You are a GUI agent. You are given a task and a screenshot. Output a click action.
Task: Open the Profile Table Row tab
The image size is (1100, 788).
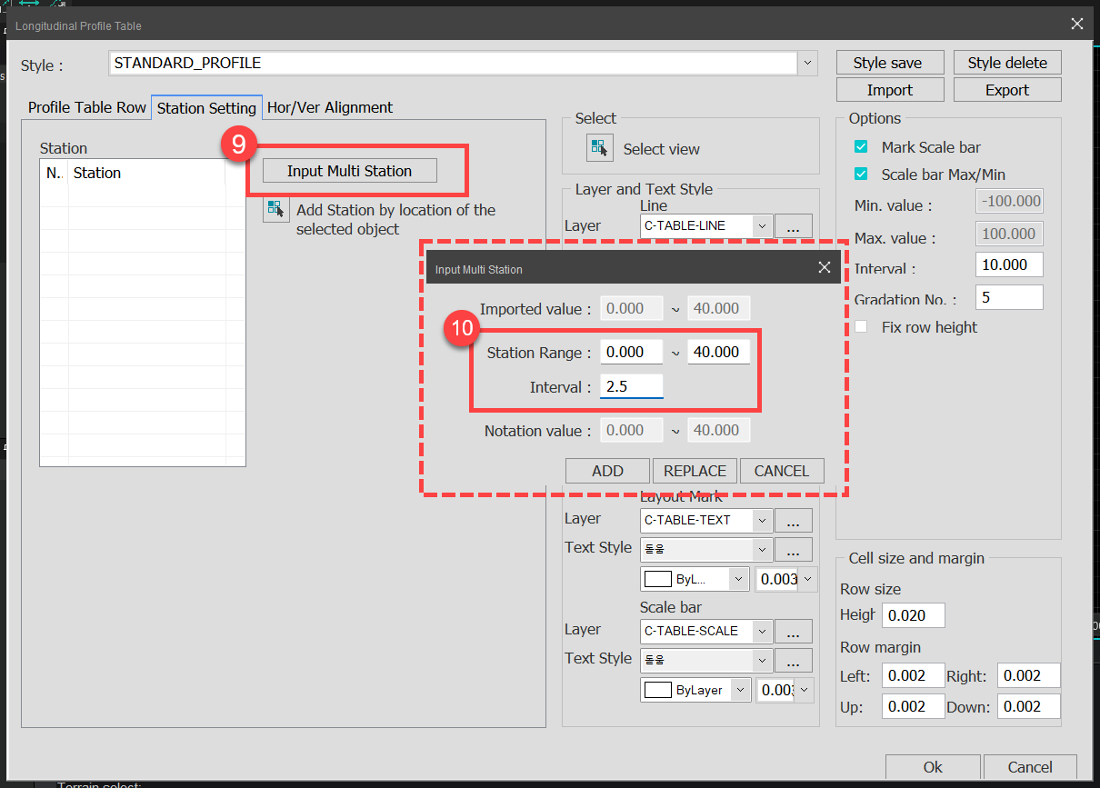coord(85,107)
